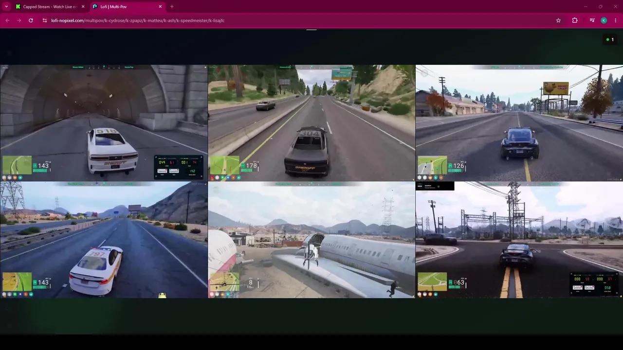Viewport: 623px width, 350px height.
Task: Switch to the Capped Stream tab
Action: pos(50,7)
